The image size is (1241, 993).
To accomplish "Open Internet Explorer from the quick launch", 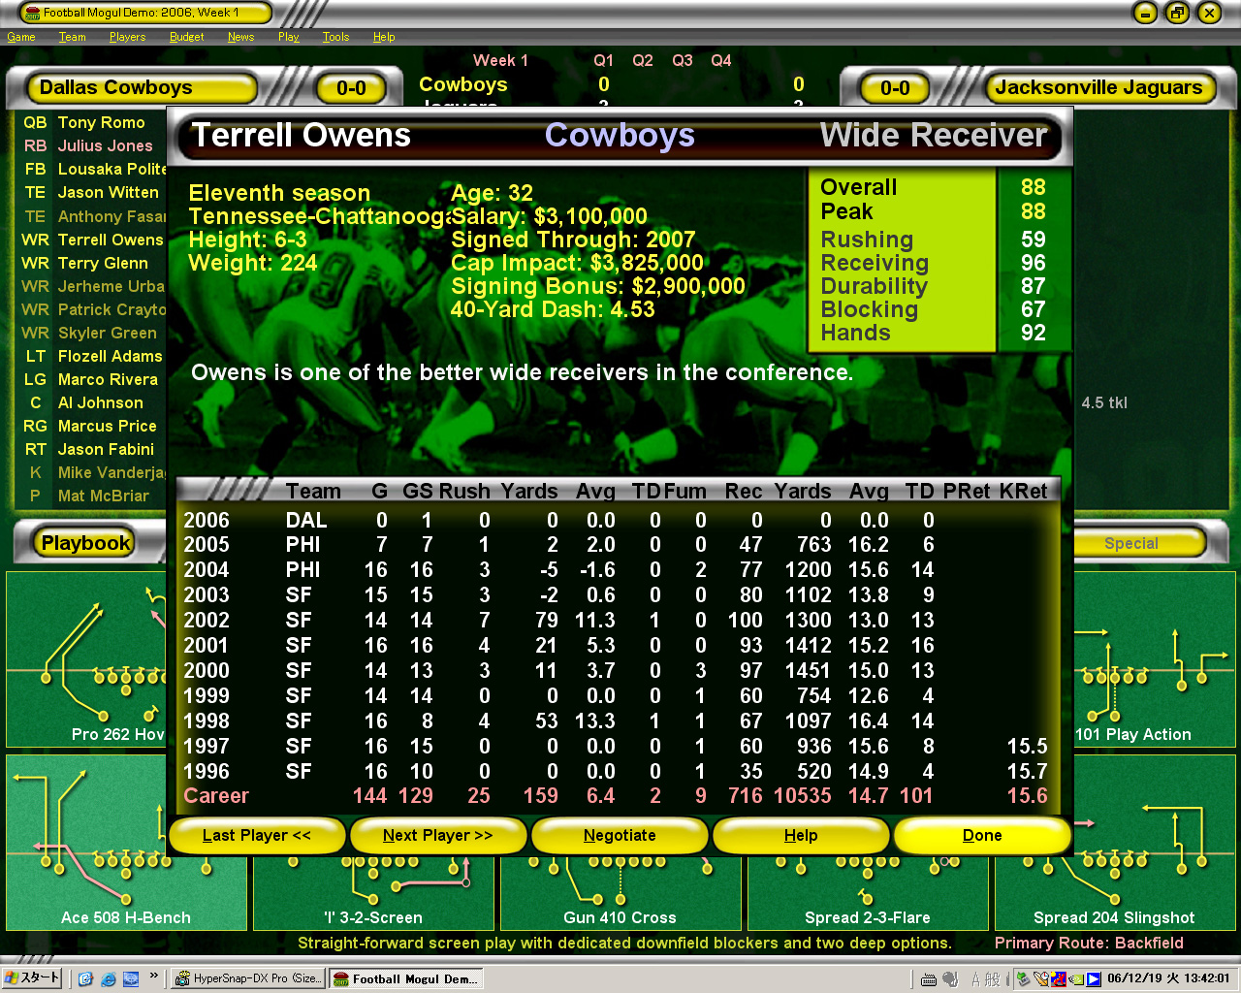I will (108, 978).
